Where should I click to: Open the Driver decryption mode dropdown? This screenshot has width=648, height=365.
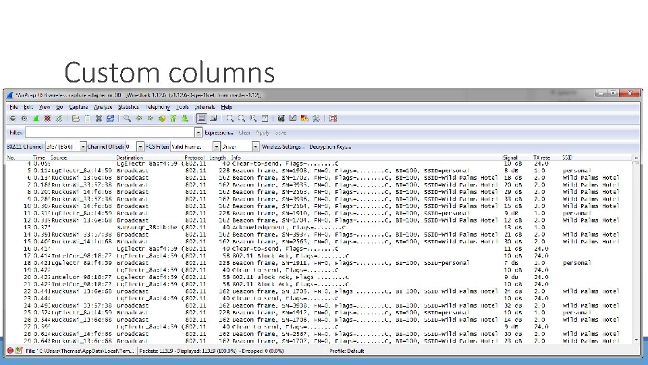(x=255, y=147)
